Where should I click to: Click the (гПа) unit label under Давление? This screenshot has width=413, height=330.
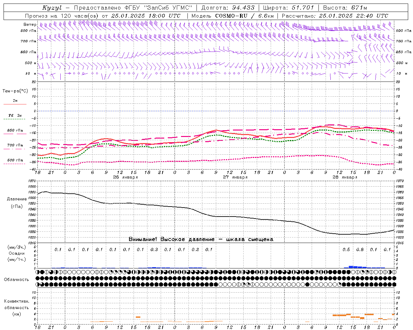(17, 206)
